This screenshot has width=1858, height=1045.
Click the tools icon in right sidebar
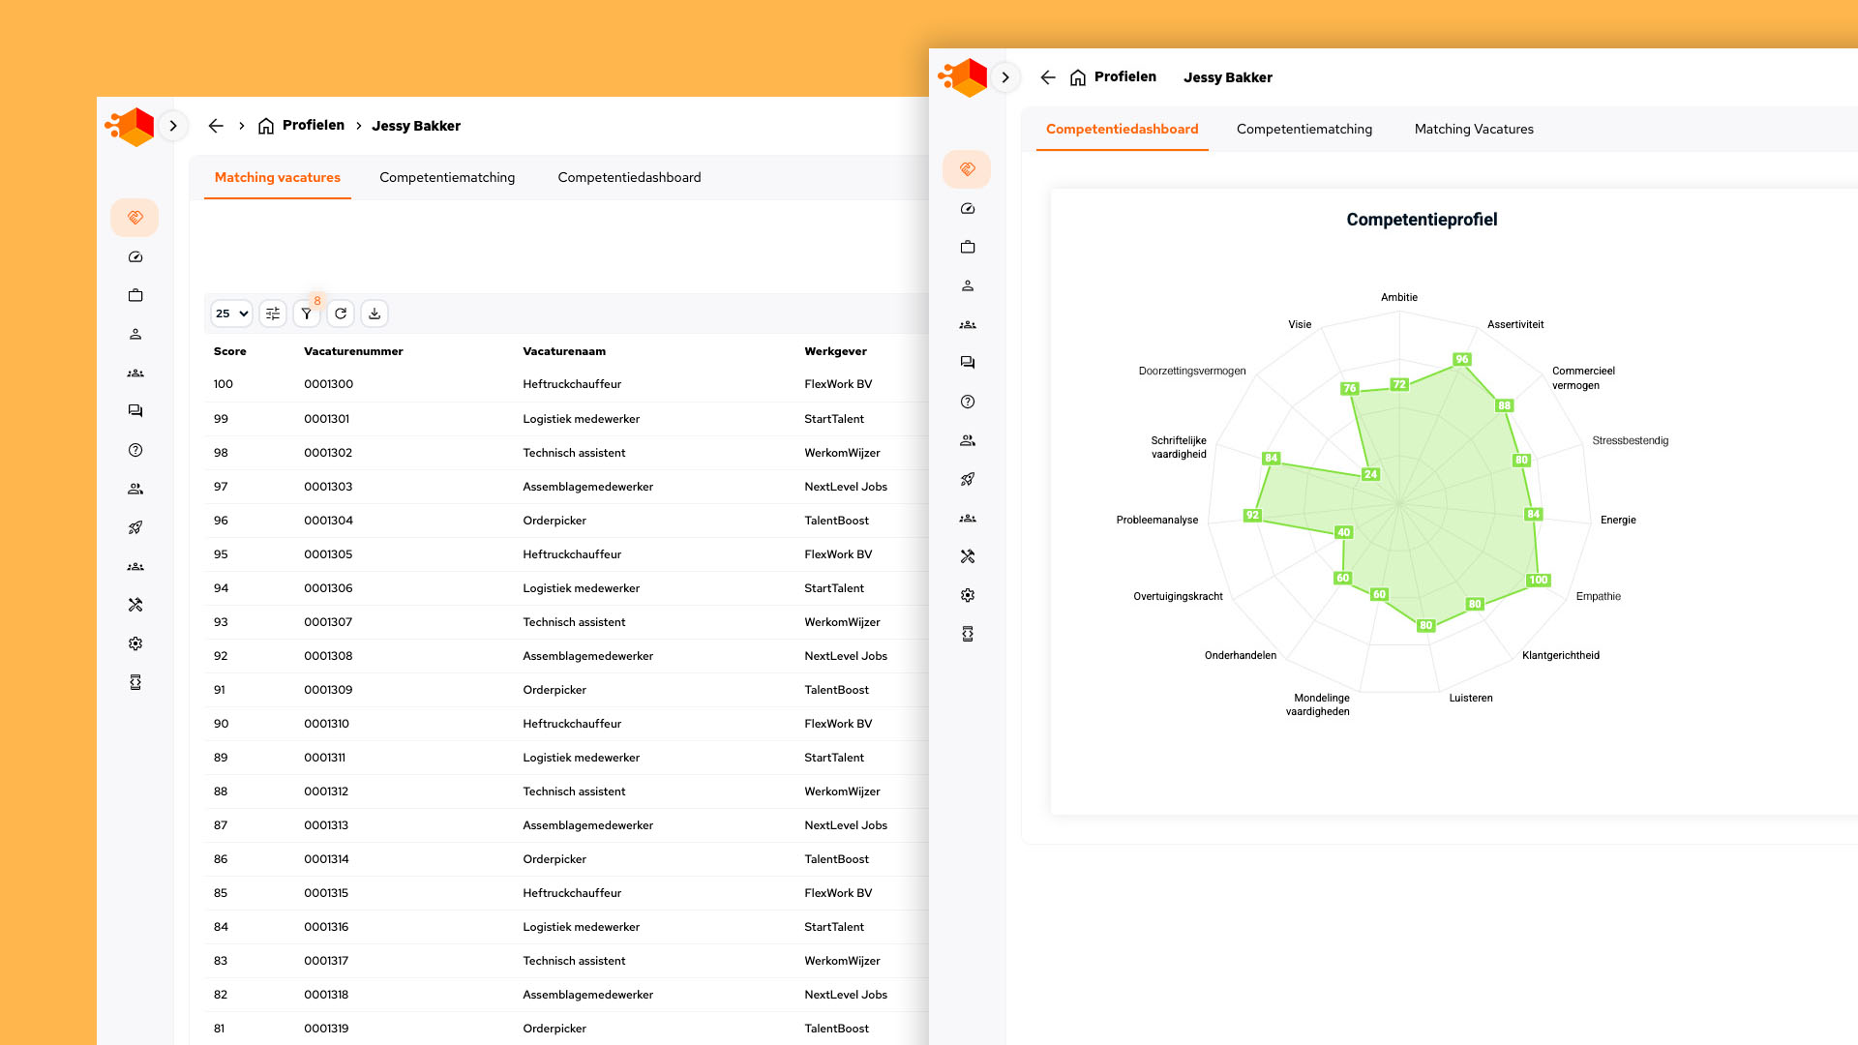(967, 556)
